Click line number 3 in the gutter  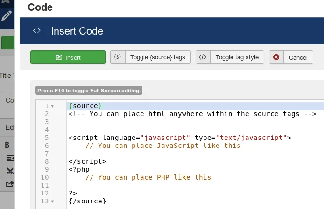pos(47,122)
